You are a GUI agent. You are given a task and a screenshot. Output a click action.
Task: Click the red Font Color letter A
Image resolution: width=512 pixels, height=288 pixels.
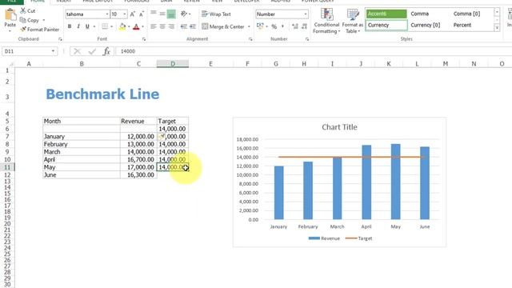coord(137,26)
